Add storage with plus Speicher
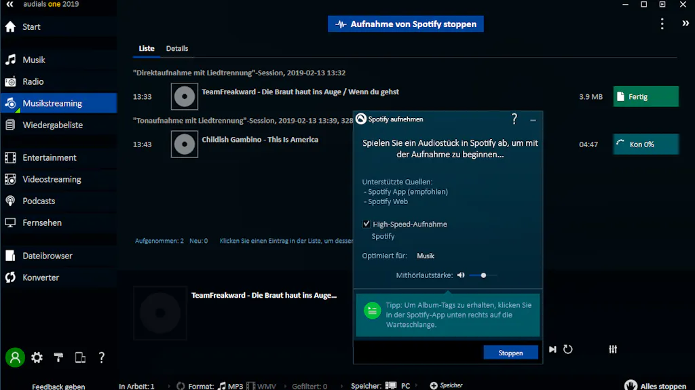Image resolution: width=695 pixels, height=390 pixels. [447, 385]
